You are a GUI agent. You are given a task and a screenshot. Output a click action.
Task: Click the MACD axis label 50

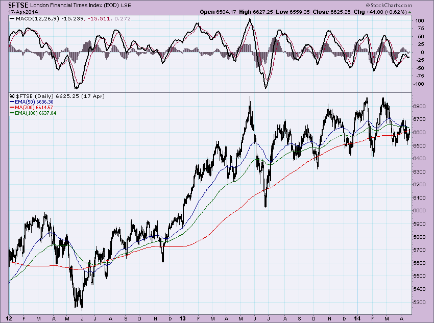[x=421, y=37]
